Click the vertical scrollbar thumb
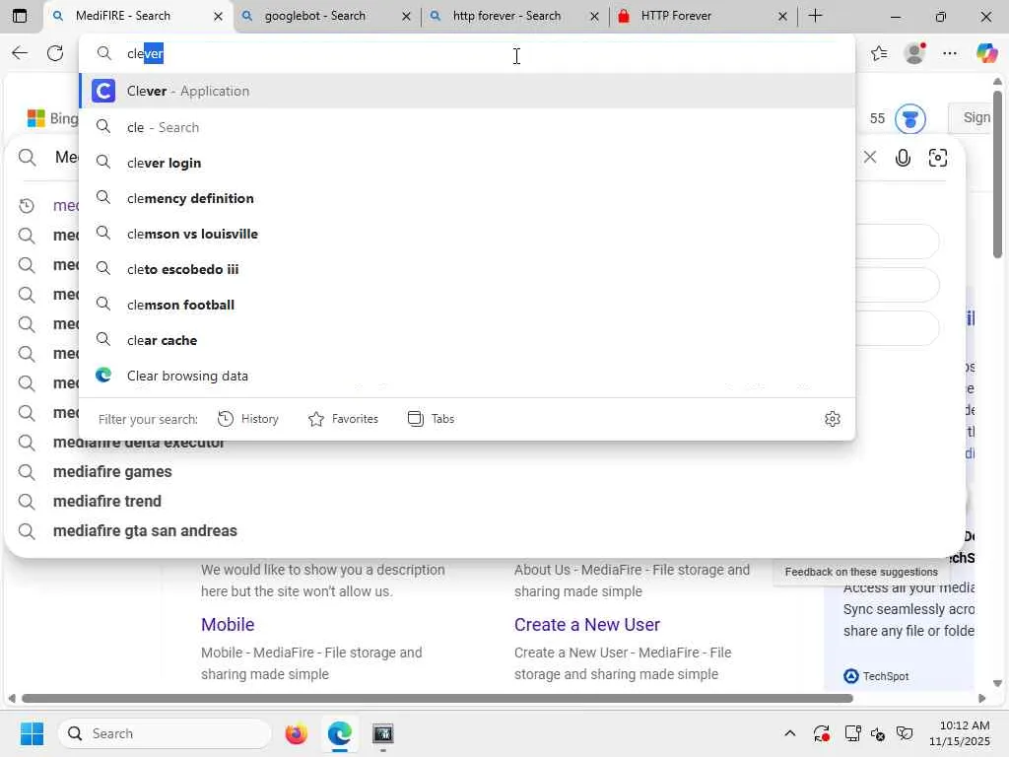This screenshot has width=1009, height=757. [997, 173]
